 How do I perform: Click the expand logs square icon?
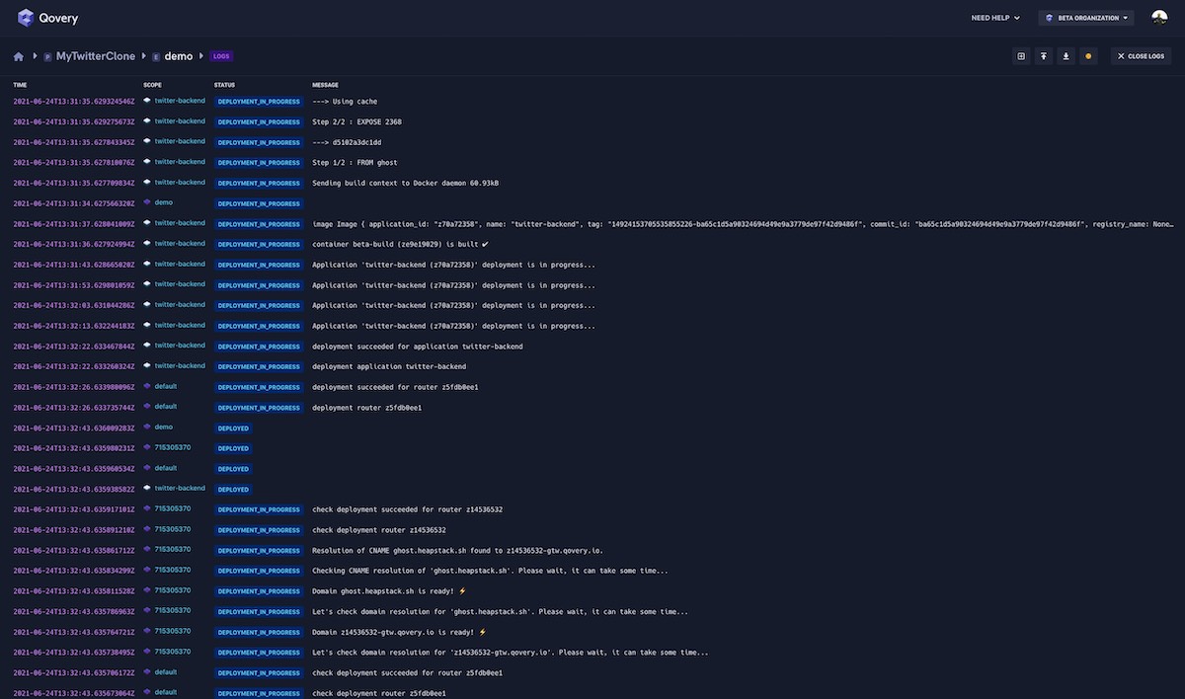click(1021, 56)
